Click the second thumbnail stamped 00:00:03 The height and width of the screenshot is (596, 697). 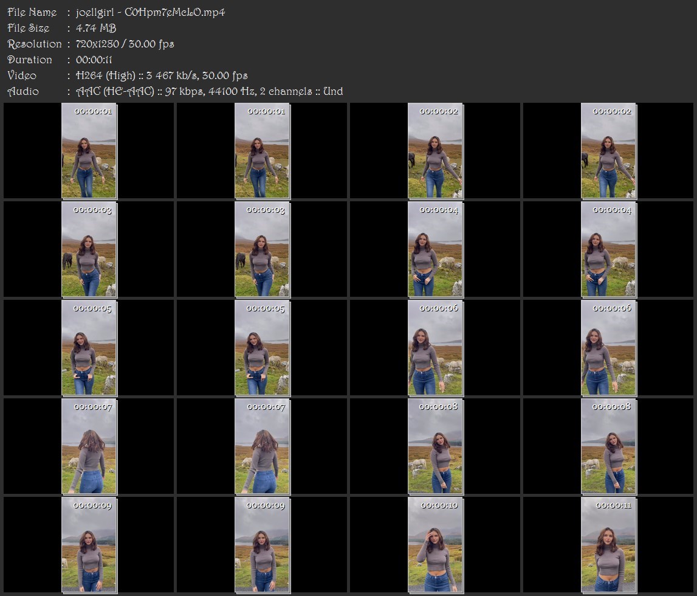[x=263, y=249]
